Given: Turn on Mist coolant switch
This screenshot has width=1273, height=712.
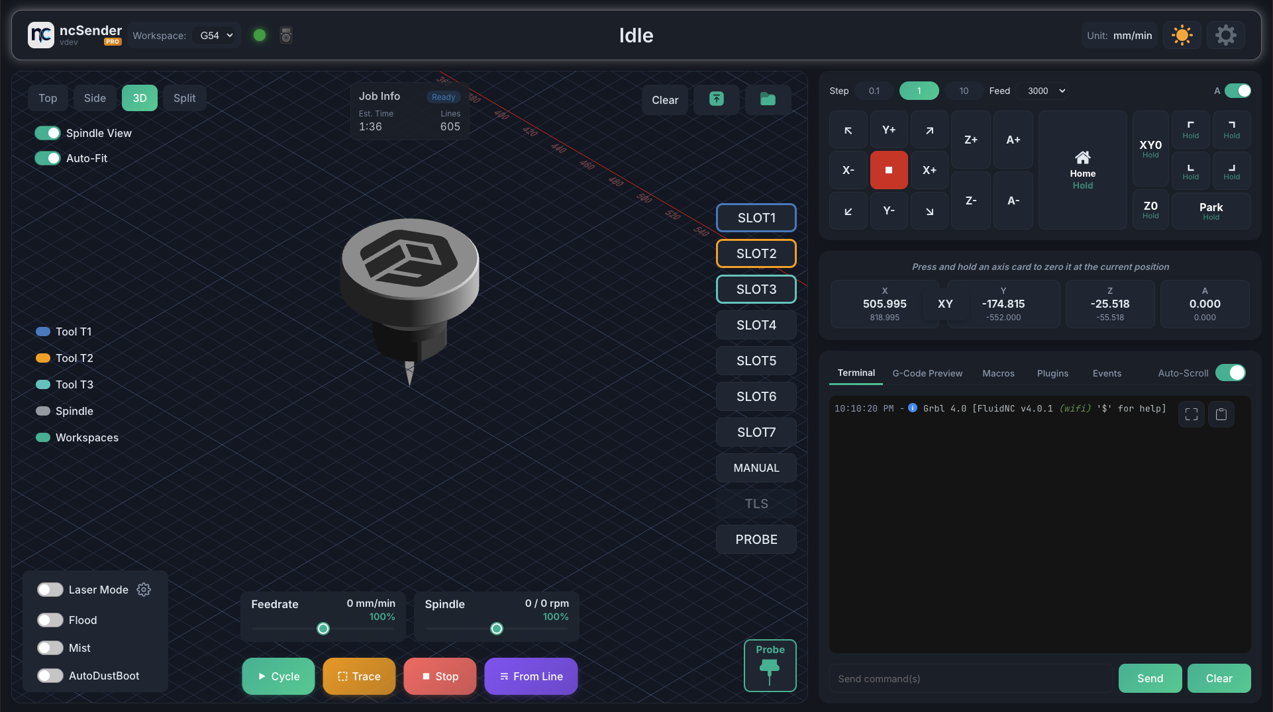Looking at the screenshot, I should 50,648.
